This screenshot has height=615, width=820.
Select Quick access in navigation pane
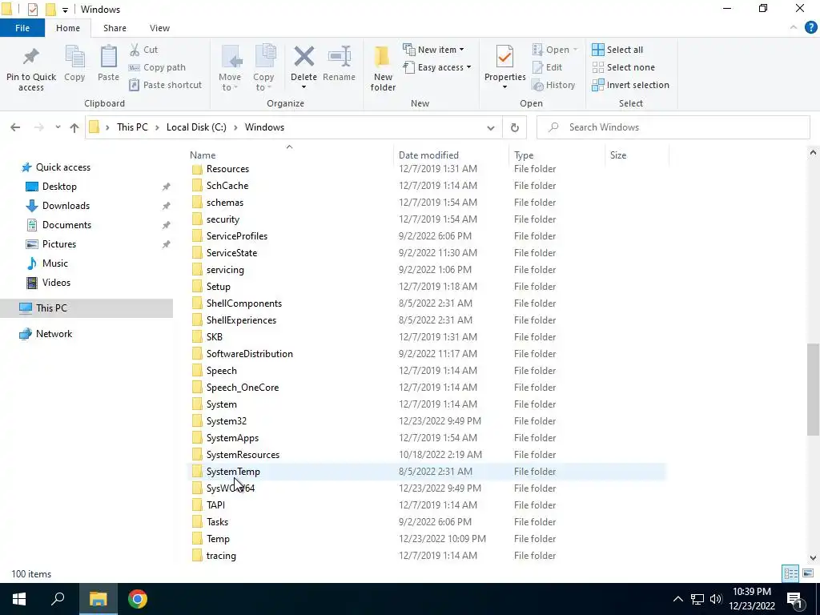(x=63, y=167)
